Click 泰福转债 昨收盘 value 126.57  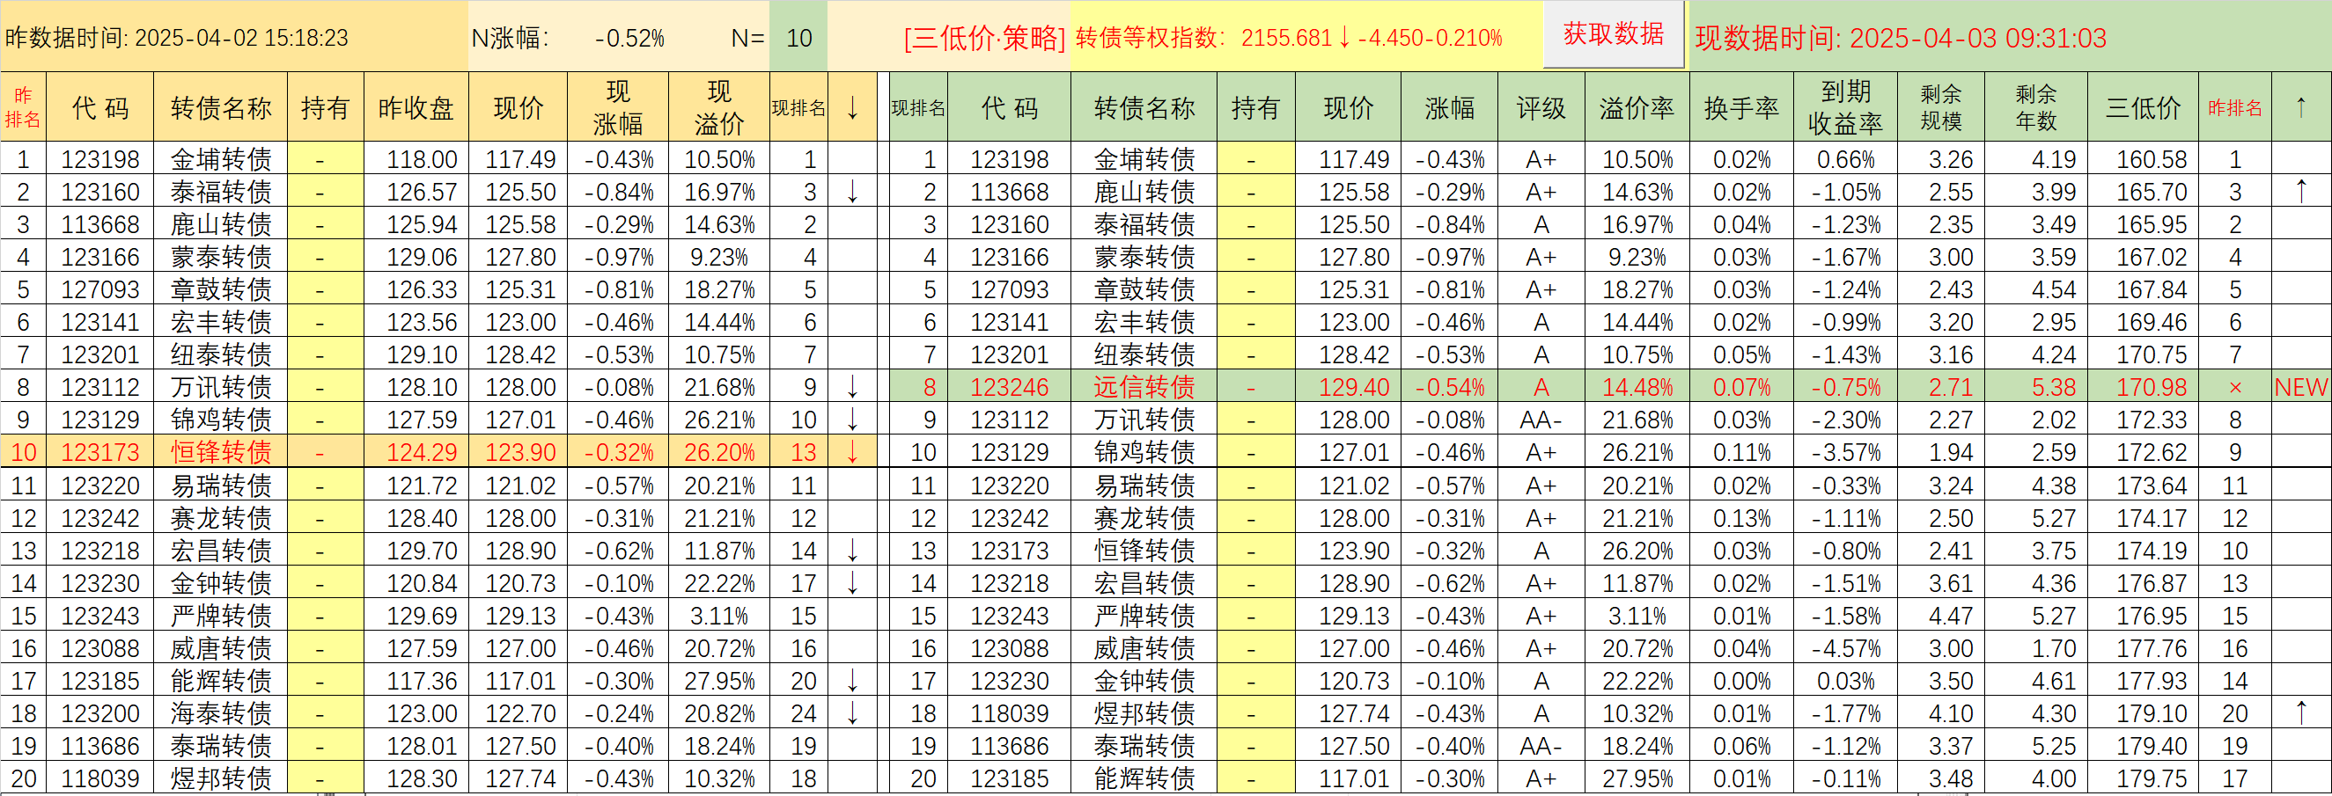[416, 192]
